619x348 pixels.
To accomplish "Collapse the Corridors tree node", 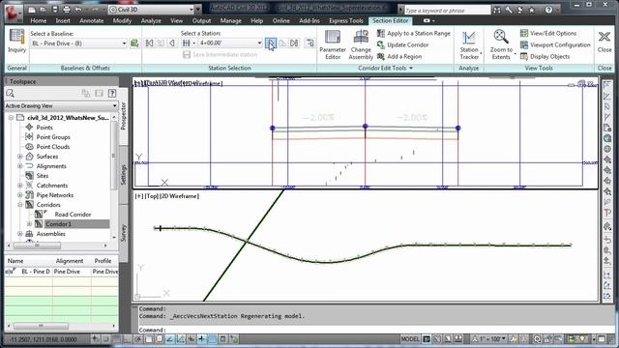I will (19, 205).
